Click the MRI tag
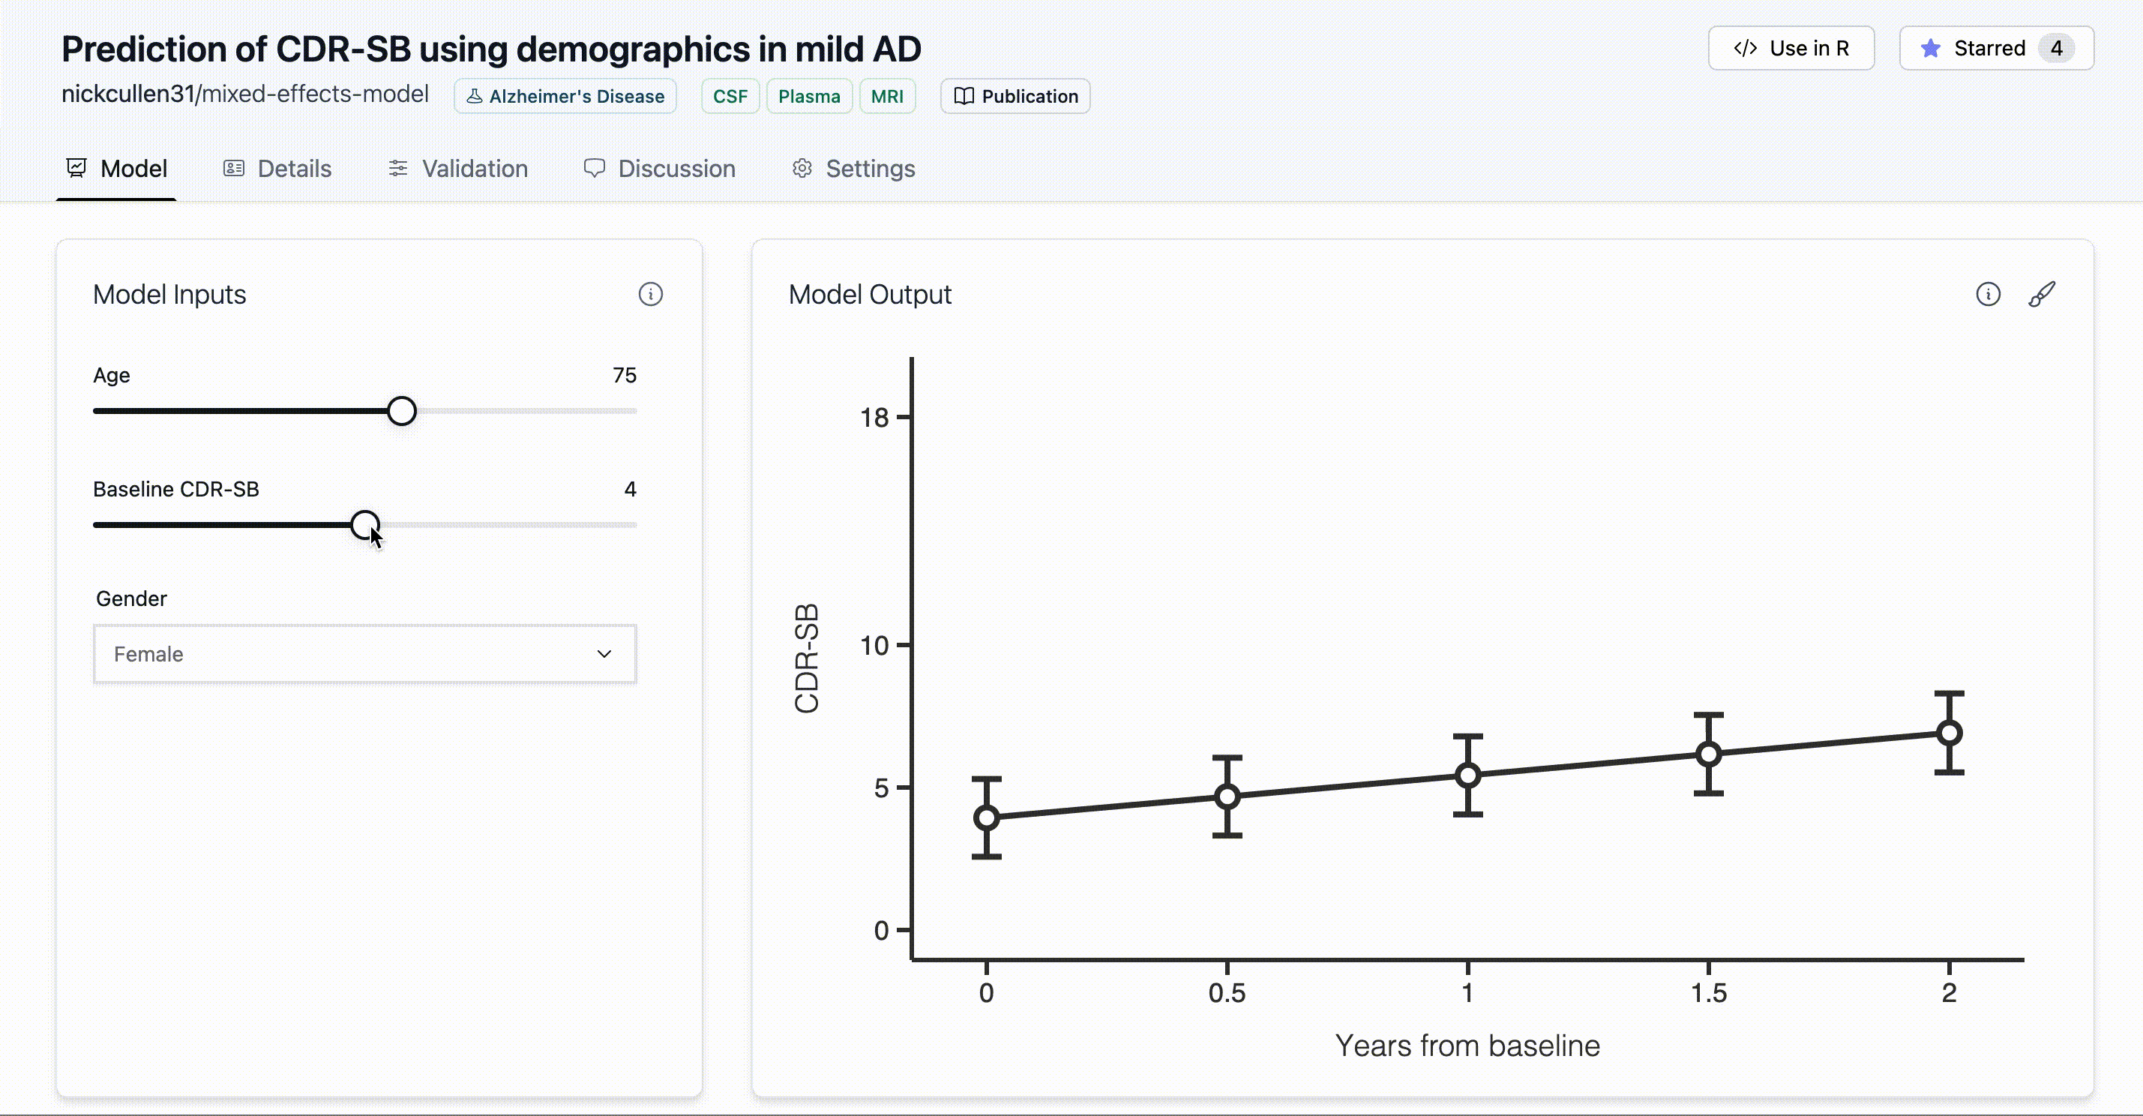Viewport: 2143px width, 1116px height. 887,96
